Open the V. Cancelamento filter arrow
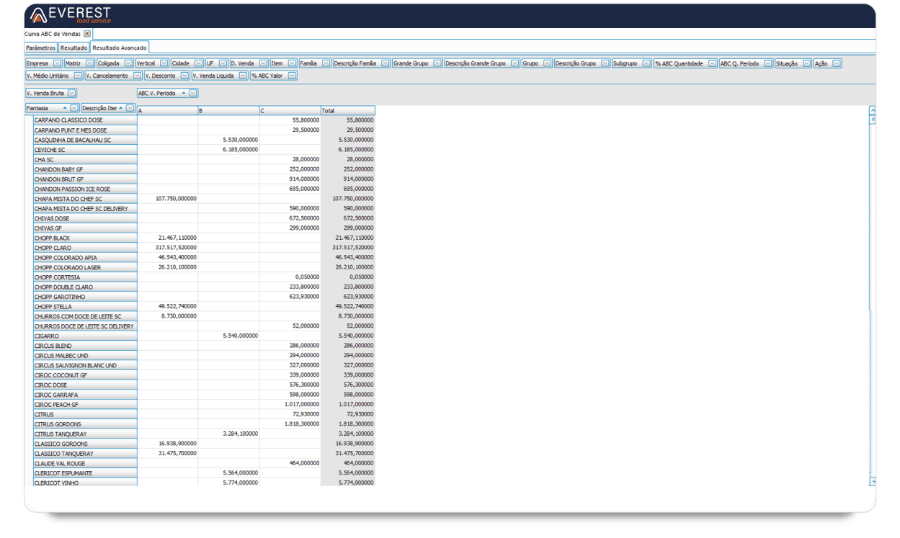Image resolution: width=900 pixels, height=538 pixels. click(138, 76)
